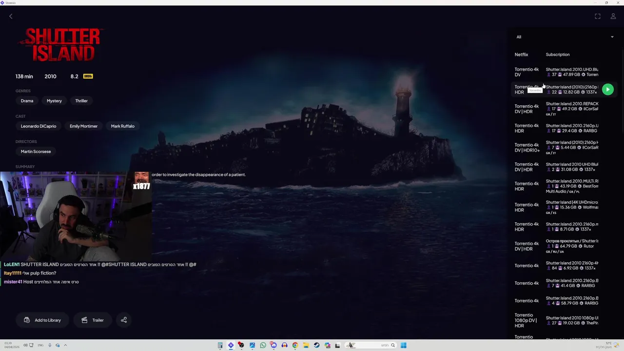The height and width of the screenshot is (351, 624).
Task: Open the headphones app in the taskbar
Action: pyautogui.click(x=284, y=346)
